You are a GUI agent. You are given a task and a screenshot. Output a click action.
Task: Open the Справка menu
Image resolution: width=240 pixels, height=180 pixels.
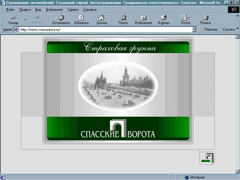point(90,9)
